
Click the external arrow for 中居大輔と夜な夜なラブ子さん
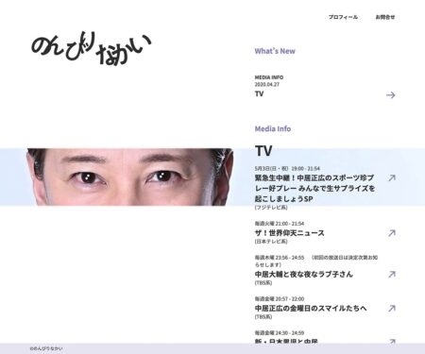[x=392, y=274]
